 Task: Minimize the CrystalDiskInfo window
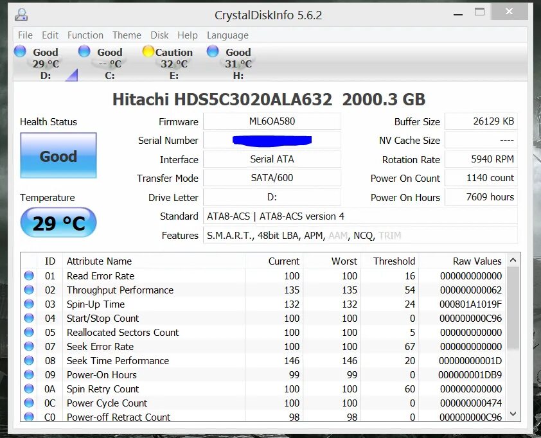tap(458, 14)
